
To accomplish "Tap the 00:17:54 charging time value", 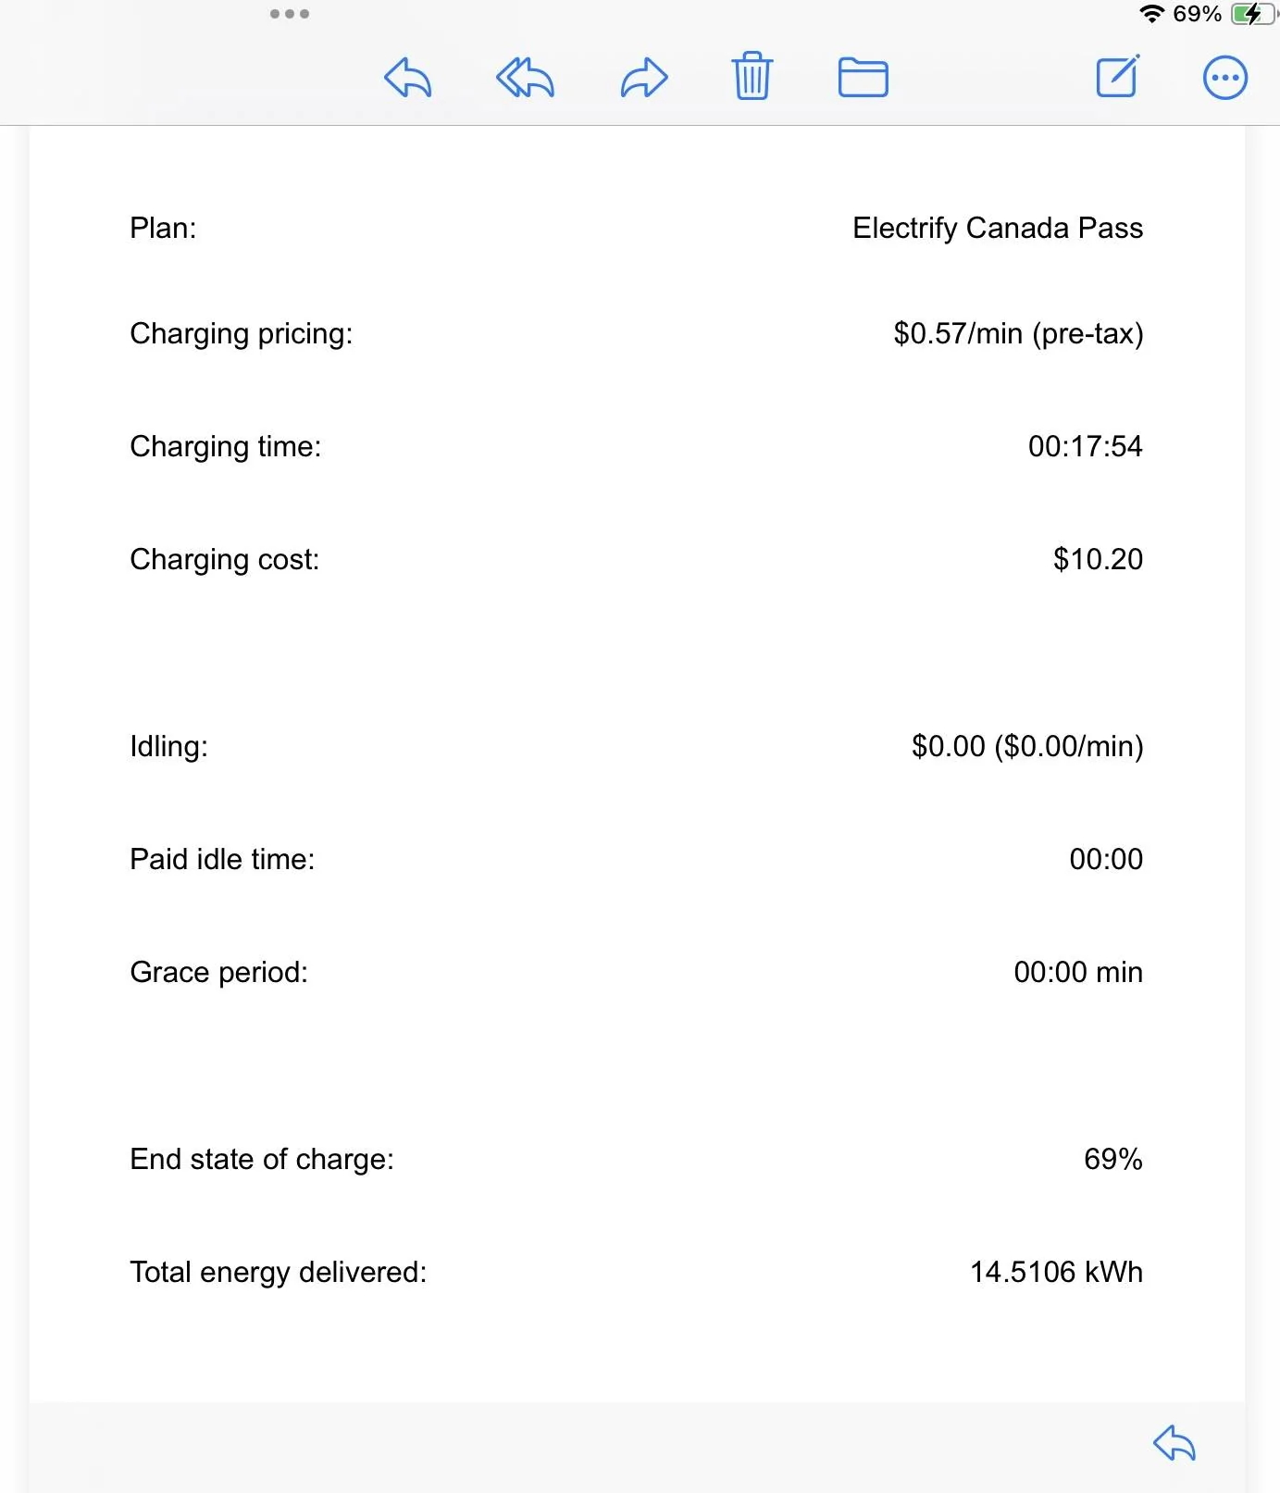I will 1086,446.
